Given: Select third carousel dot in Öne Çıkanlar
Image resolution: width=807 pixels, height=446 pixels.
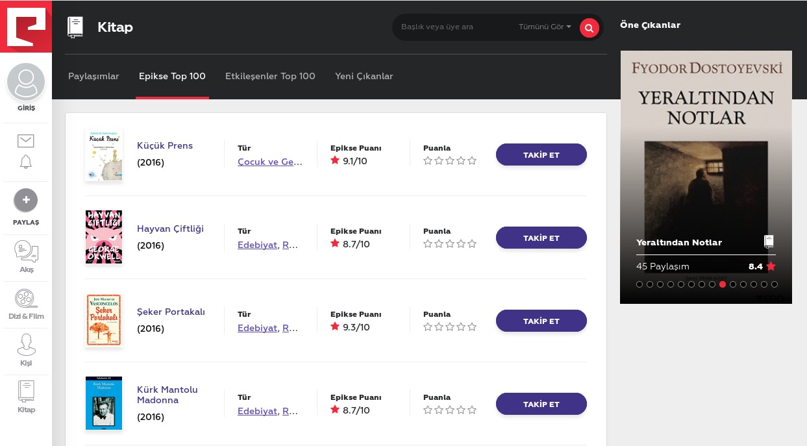Looking at the screenshot, I should pos(660,284).
